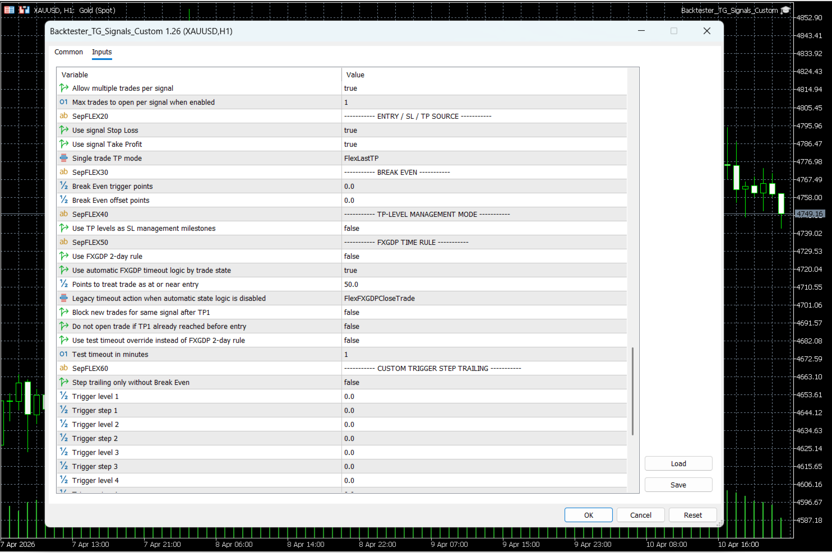Close the Backtester inputs dialog
Viewport: 832px width, 553px height.
[707, 31]
